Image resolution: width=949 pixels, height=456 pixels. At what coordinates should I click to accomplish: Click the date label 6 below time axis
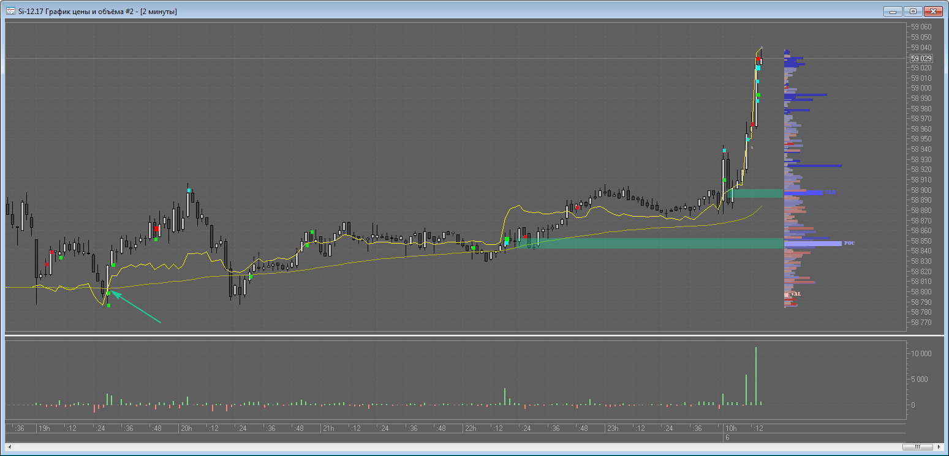[x=727, y=438]
